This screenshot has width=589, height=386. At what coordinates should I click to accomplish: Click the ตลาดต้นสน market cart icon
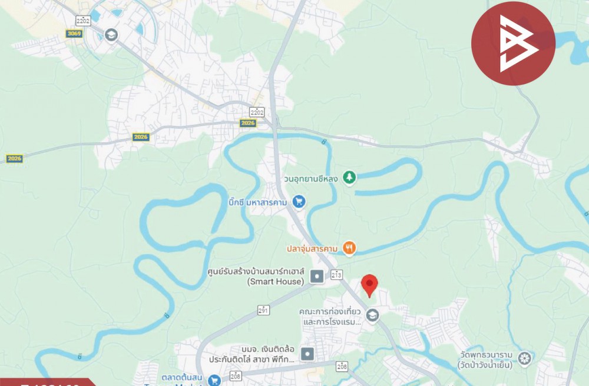pyautogui.click(x=214, y=380)
